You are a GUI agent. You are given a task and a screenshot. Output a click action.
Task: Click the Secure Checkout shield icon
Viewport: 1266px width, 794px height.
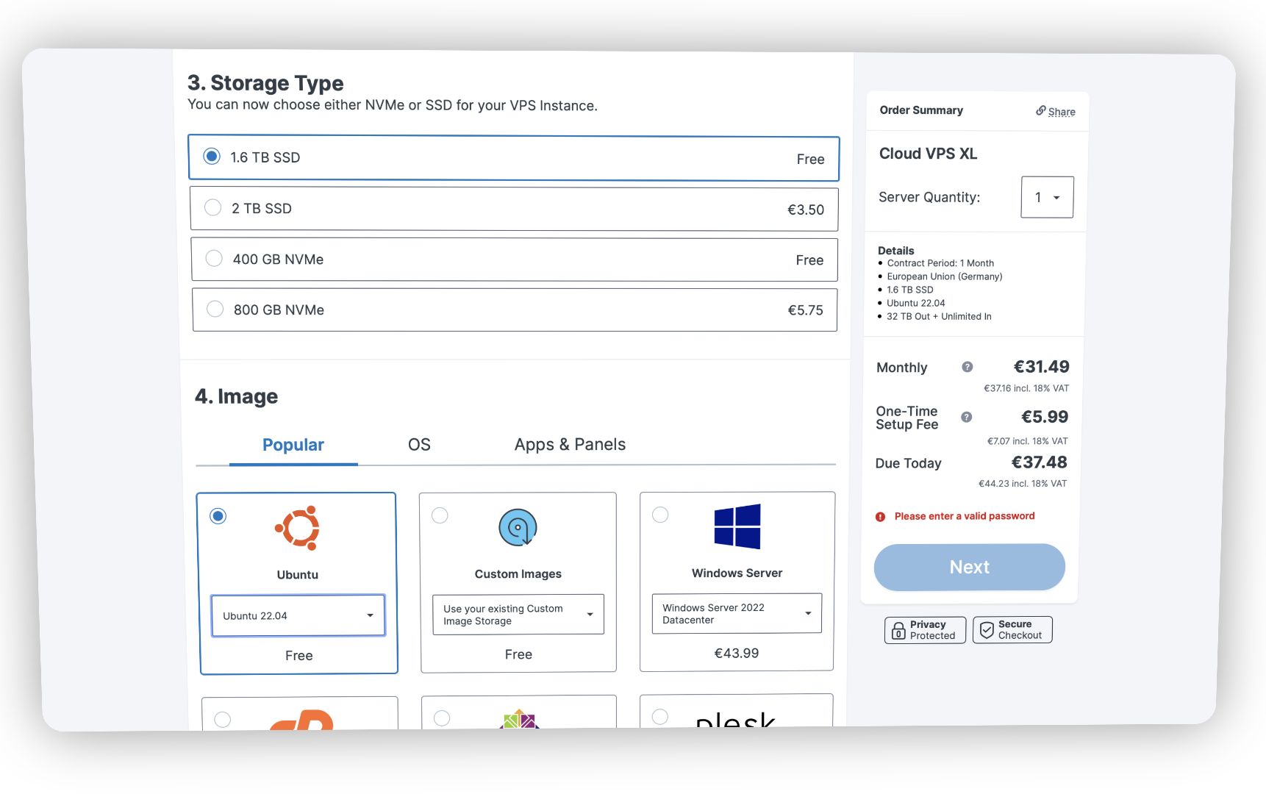pyautogui.click(x=987, y=630)
